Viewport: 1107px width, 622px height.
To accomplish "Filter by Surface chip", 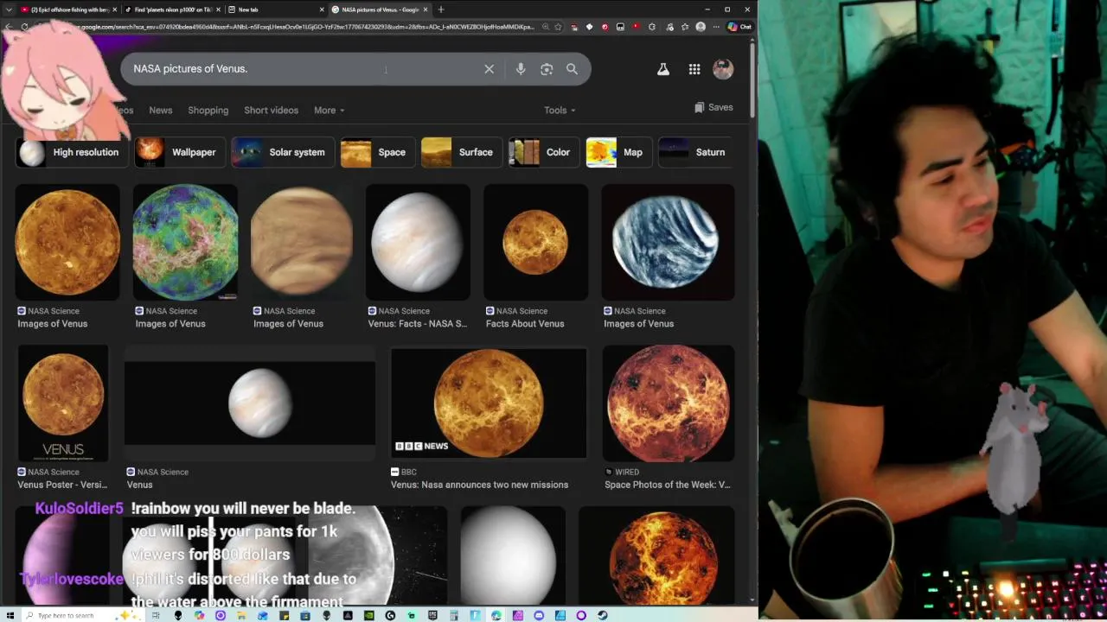I will pos(461,152).
